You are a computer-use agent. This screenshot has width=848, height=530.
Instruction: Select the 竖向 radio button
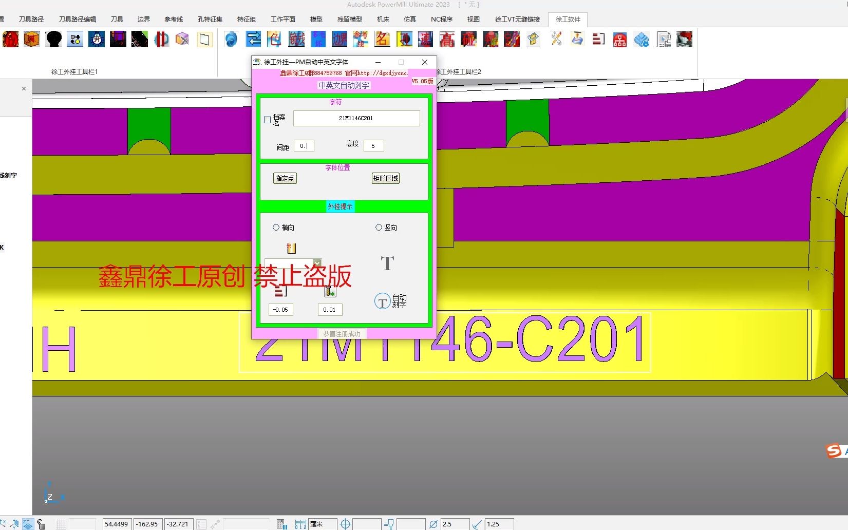[379, 228]
